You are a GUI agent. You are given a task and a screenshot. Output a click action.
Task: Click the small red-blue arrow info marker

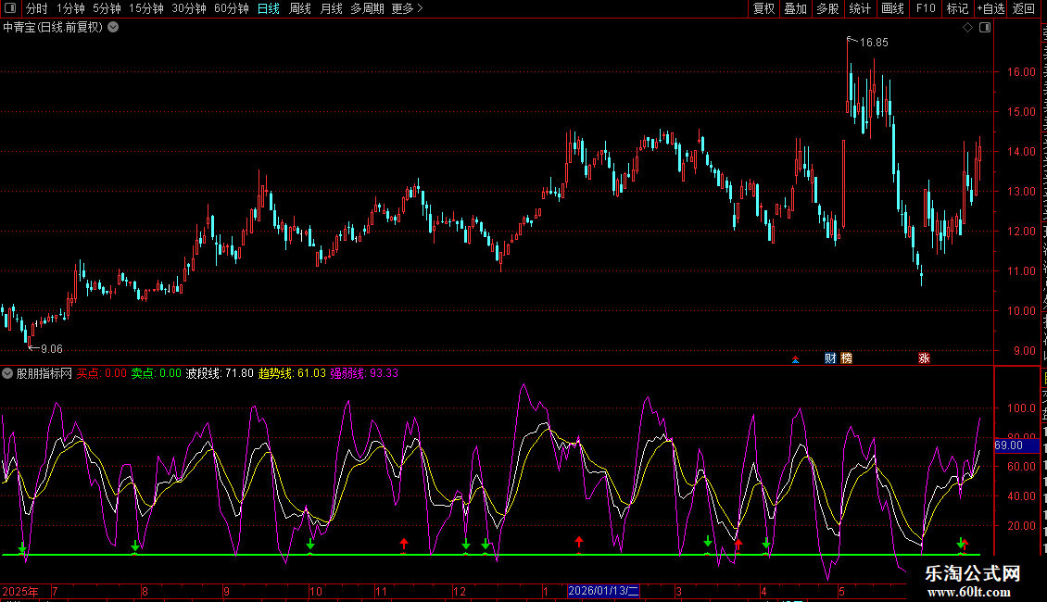(795, 359)
